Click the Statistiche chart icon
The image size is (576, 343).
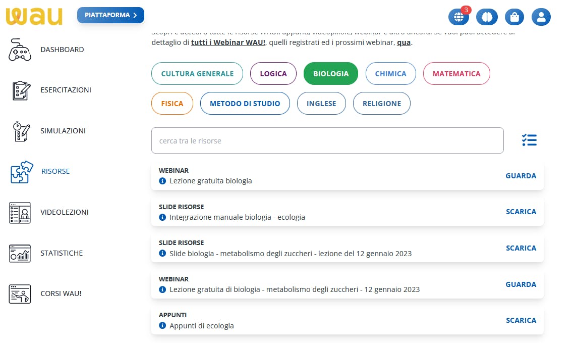[20, 253]
